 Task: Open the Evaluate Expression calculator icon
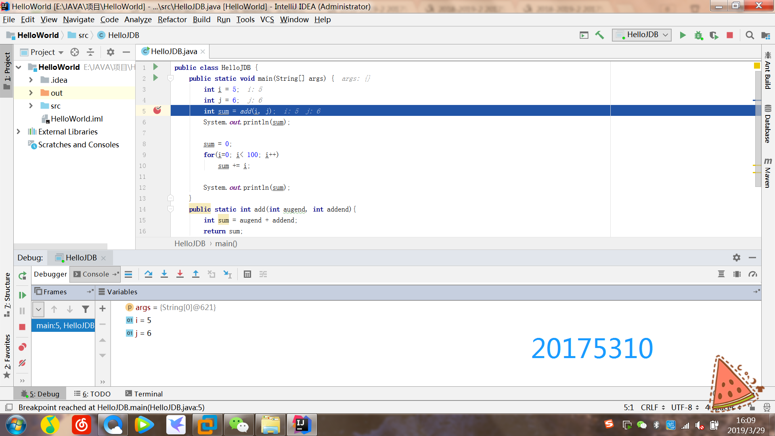click(247, 274)
